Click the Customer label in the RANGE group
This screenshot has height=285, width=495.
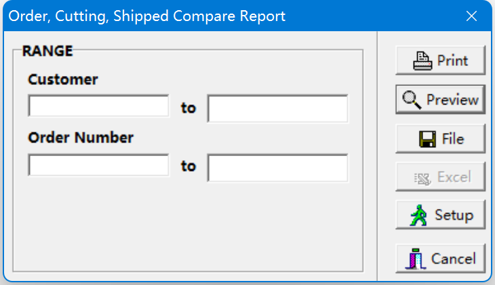(x=63, y=79)
